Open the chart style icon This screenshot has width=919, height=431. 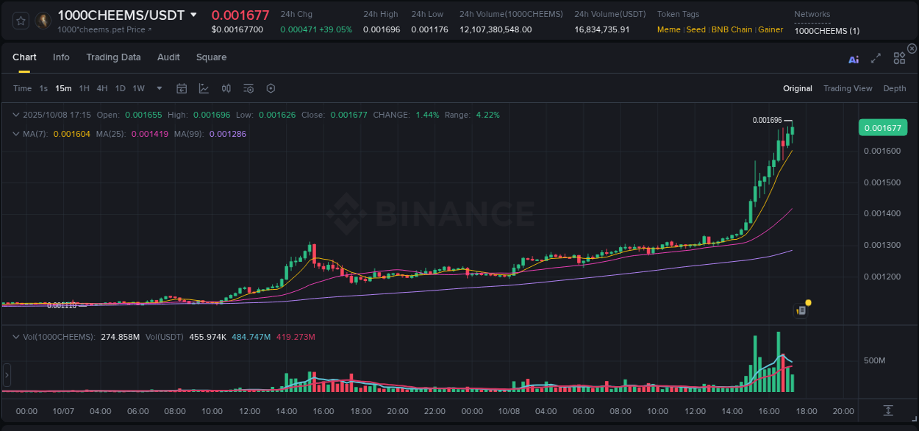point(204,88)
